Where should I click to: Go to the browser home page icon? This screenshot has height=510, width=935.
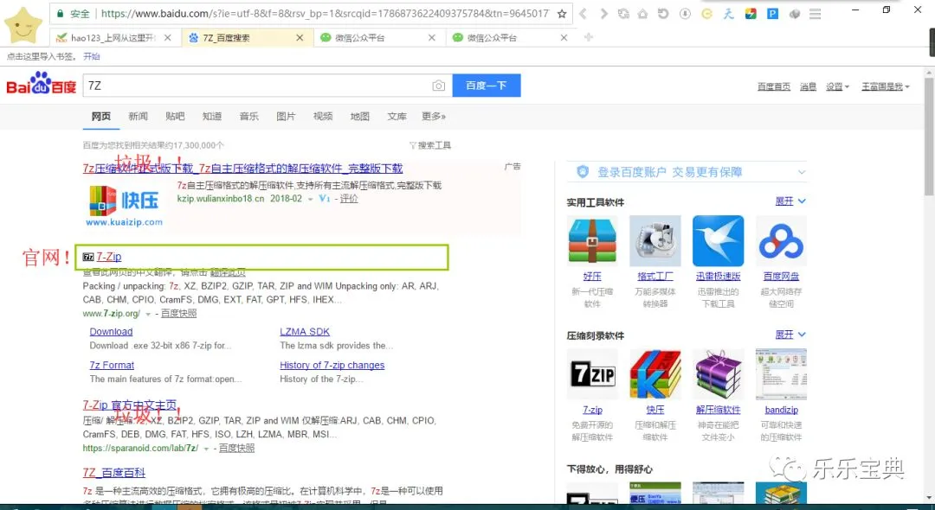642,13
